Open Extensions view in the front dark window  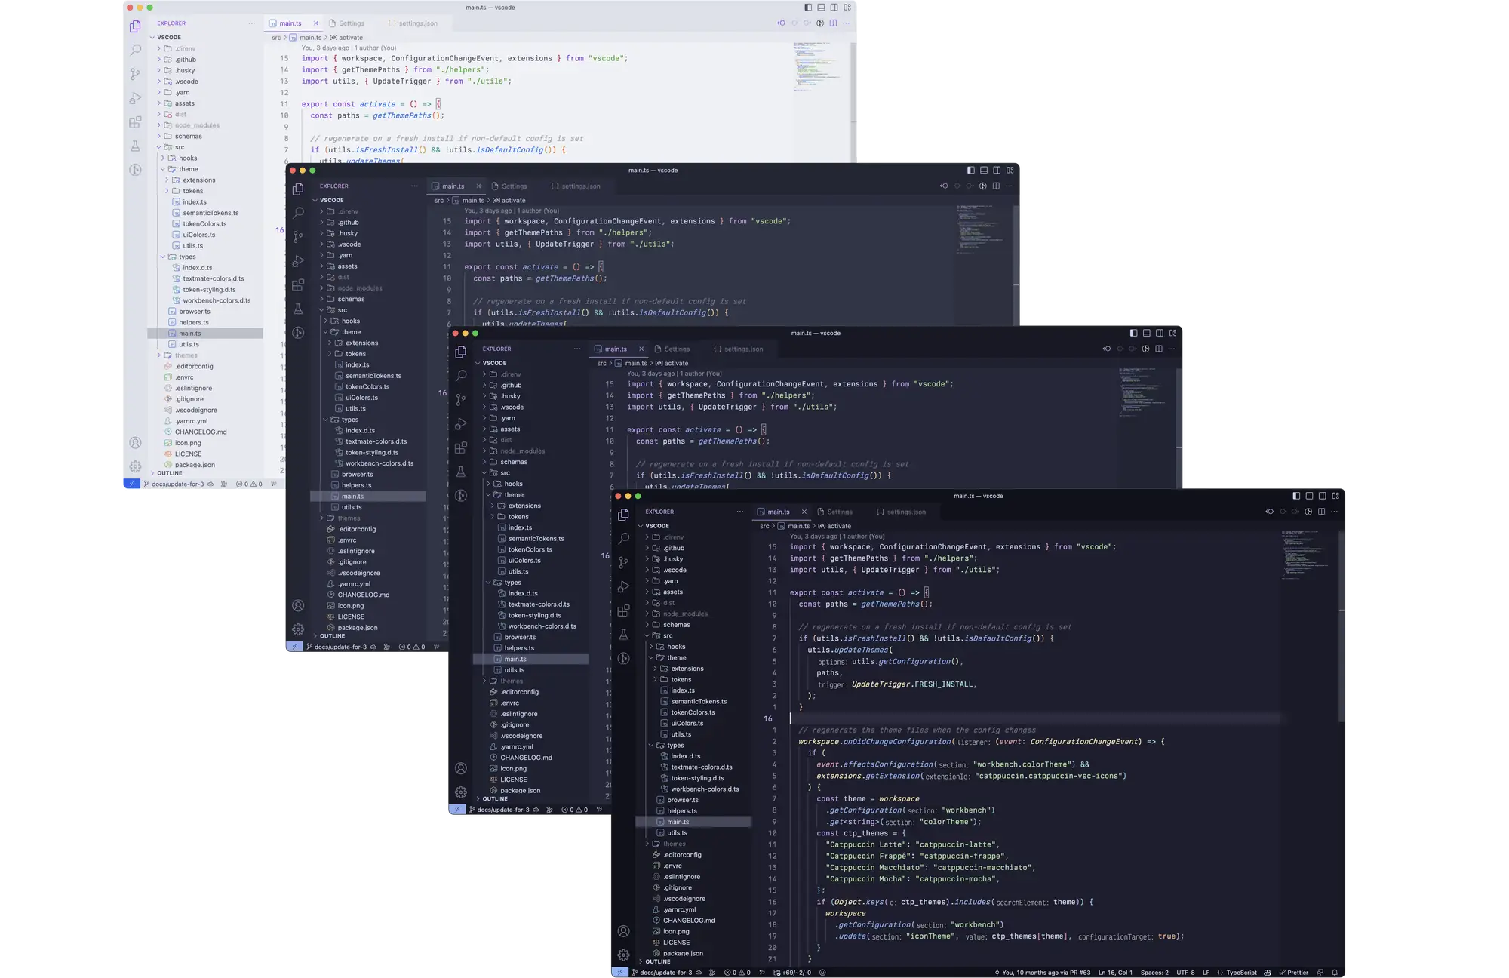click(x=623, y=610)
